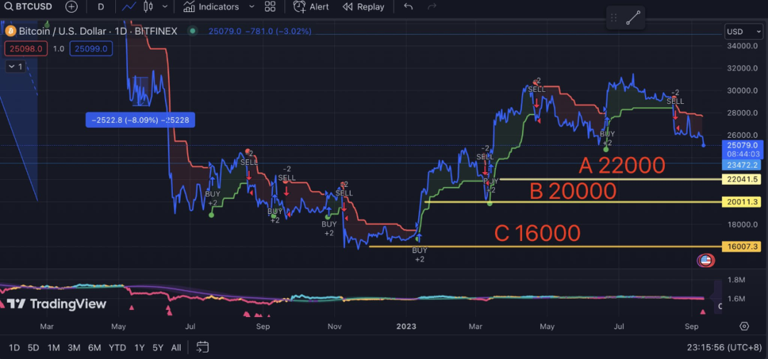Click the US flag economic event icon

tap(705, 261)
